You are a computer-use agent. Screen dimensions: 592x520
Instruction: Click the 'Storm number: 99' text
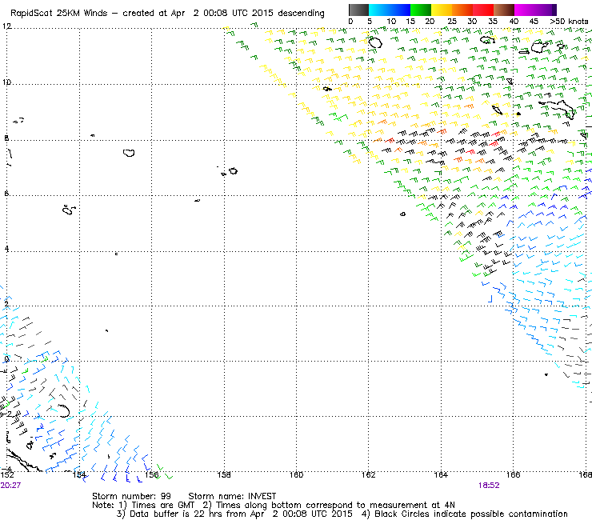pos(131,496)
